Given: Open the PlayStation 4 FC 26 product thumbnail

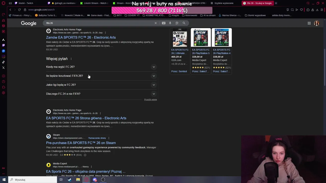Looking at the screenshot, I should tap(222, 38).
